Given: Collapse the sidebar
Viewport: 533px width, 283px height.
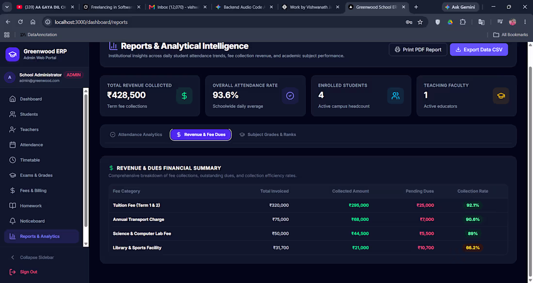Looking at the screenshot, I should pos(32,257).
